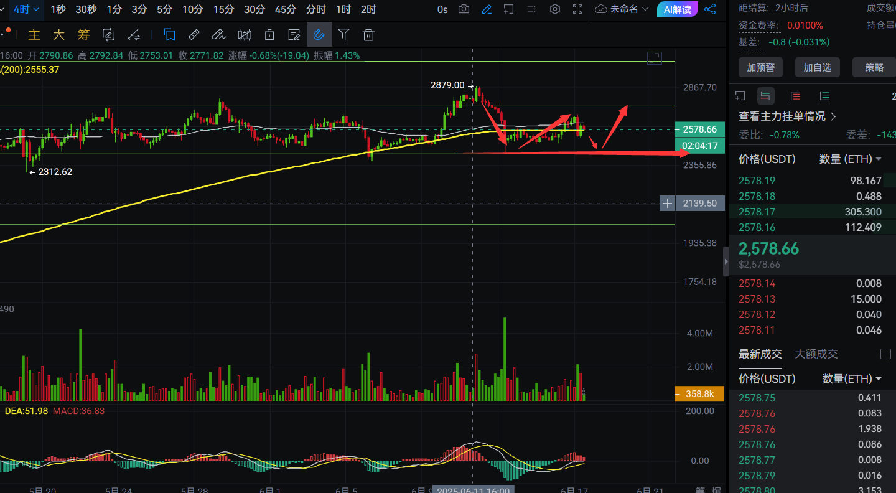Click the 加预警 button
Screen dimensions: 896x493
(760, 67)
